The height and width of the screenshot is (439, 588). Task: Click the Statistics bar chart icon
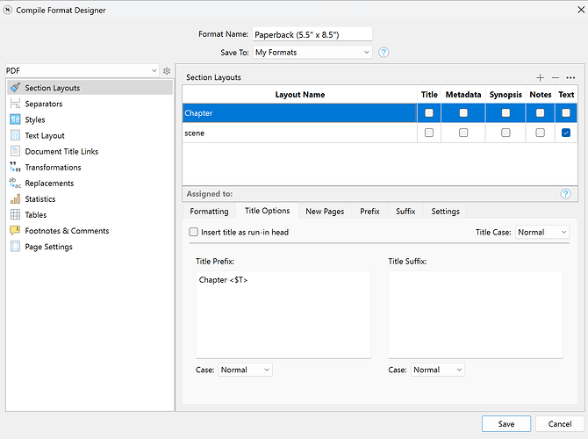(16, 198)
